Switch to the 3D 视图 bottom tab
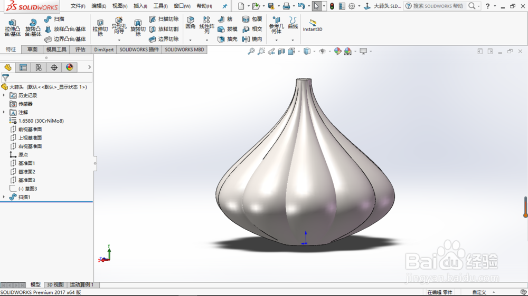The height and width of the screenshot is (296, 528). (55, 284)
